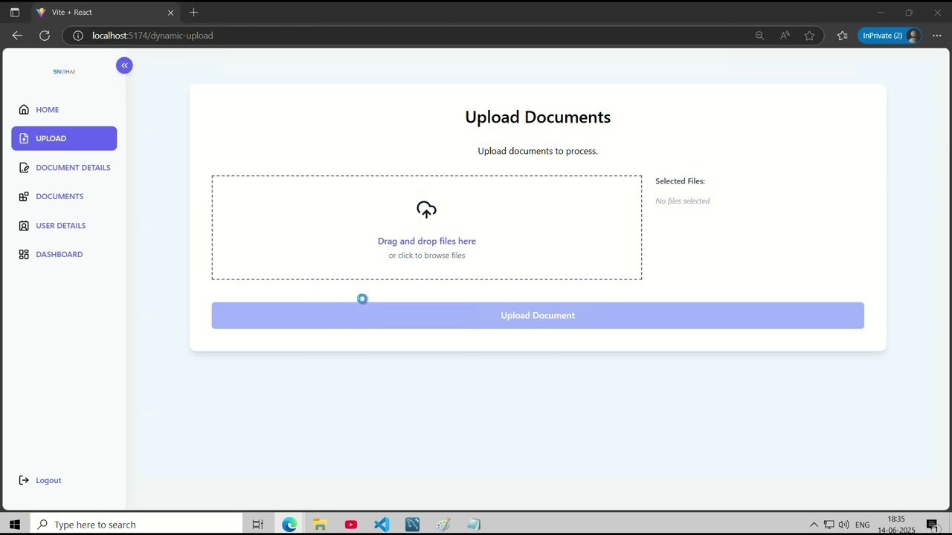Open the notification center icon
952x535 pixels.
tap(933, 525)
